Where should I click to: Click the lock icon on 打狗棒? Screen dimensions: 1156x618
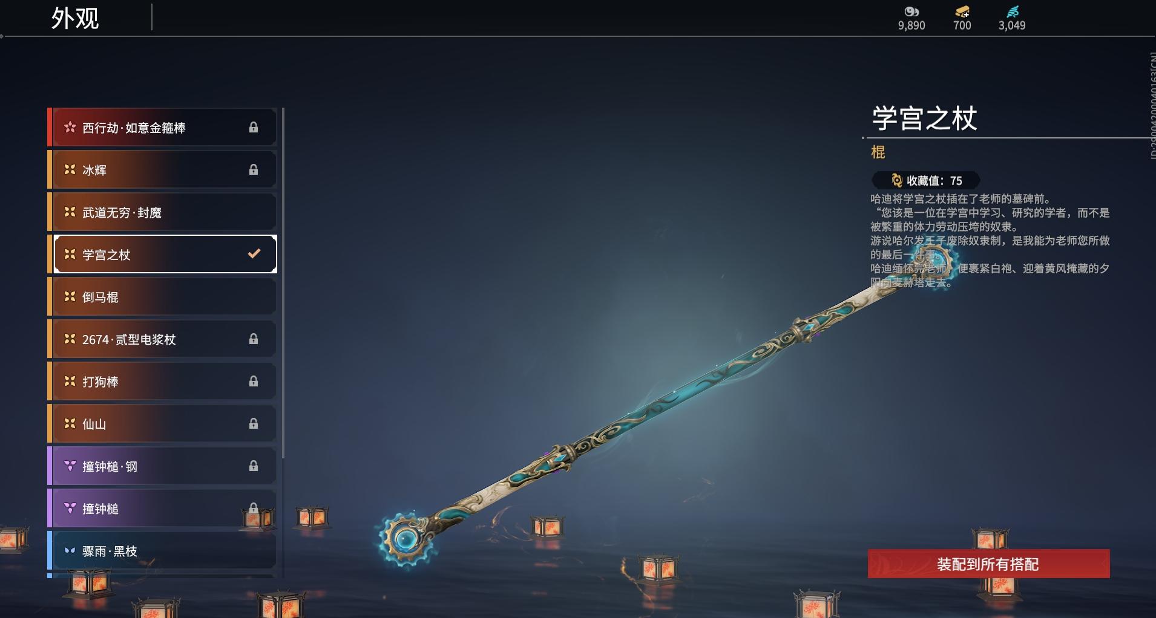pos(254,381)
